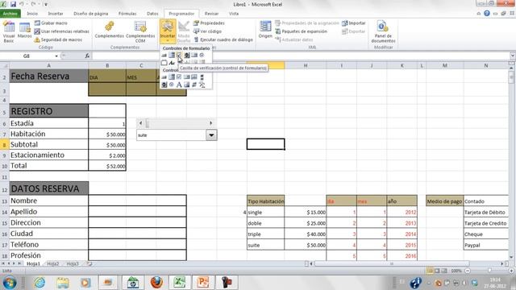Open ActiveX More controls icon
Viewport: 516px width, 290px height.
[202, 85]
